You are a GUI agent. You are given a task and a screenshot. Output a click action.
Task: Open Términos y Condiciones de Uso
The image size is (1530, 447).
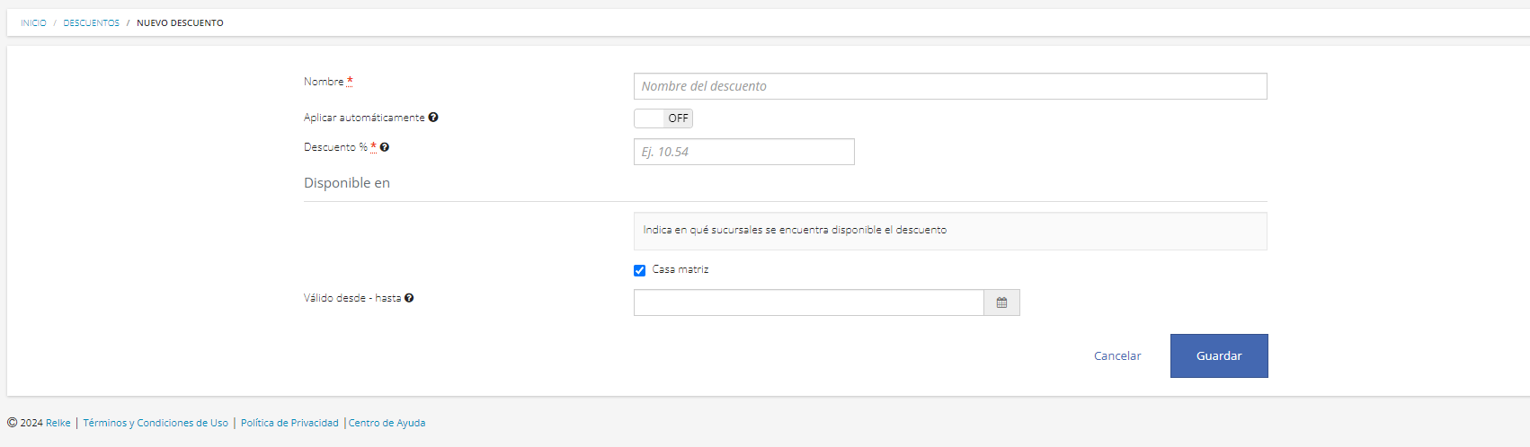point(156,423)
